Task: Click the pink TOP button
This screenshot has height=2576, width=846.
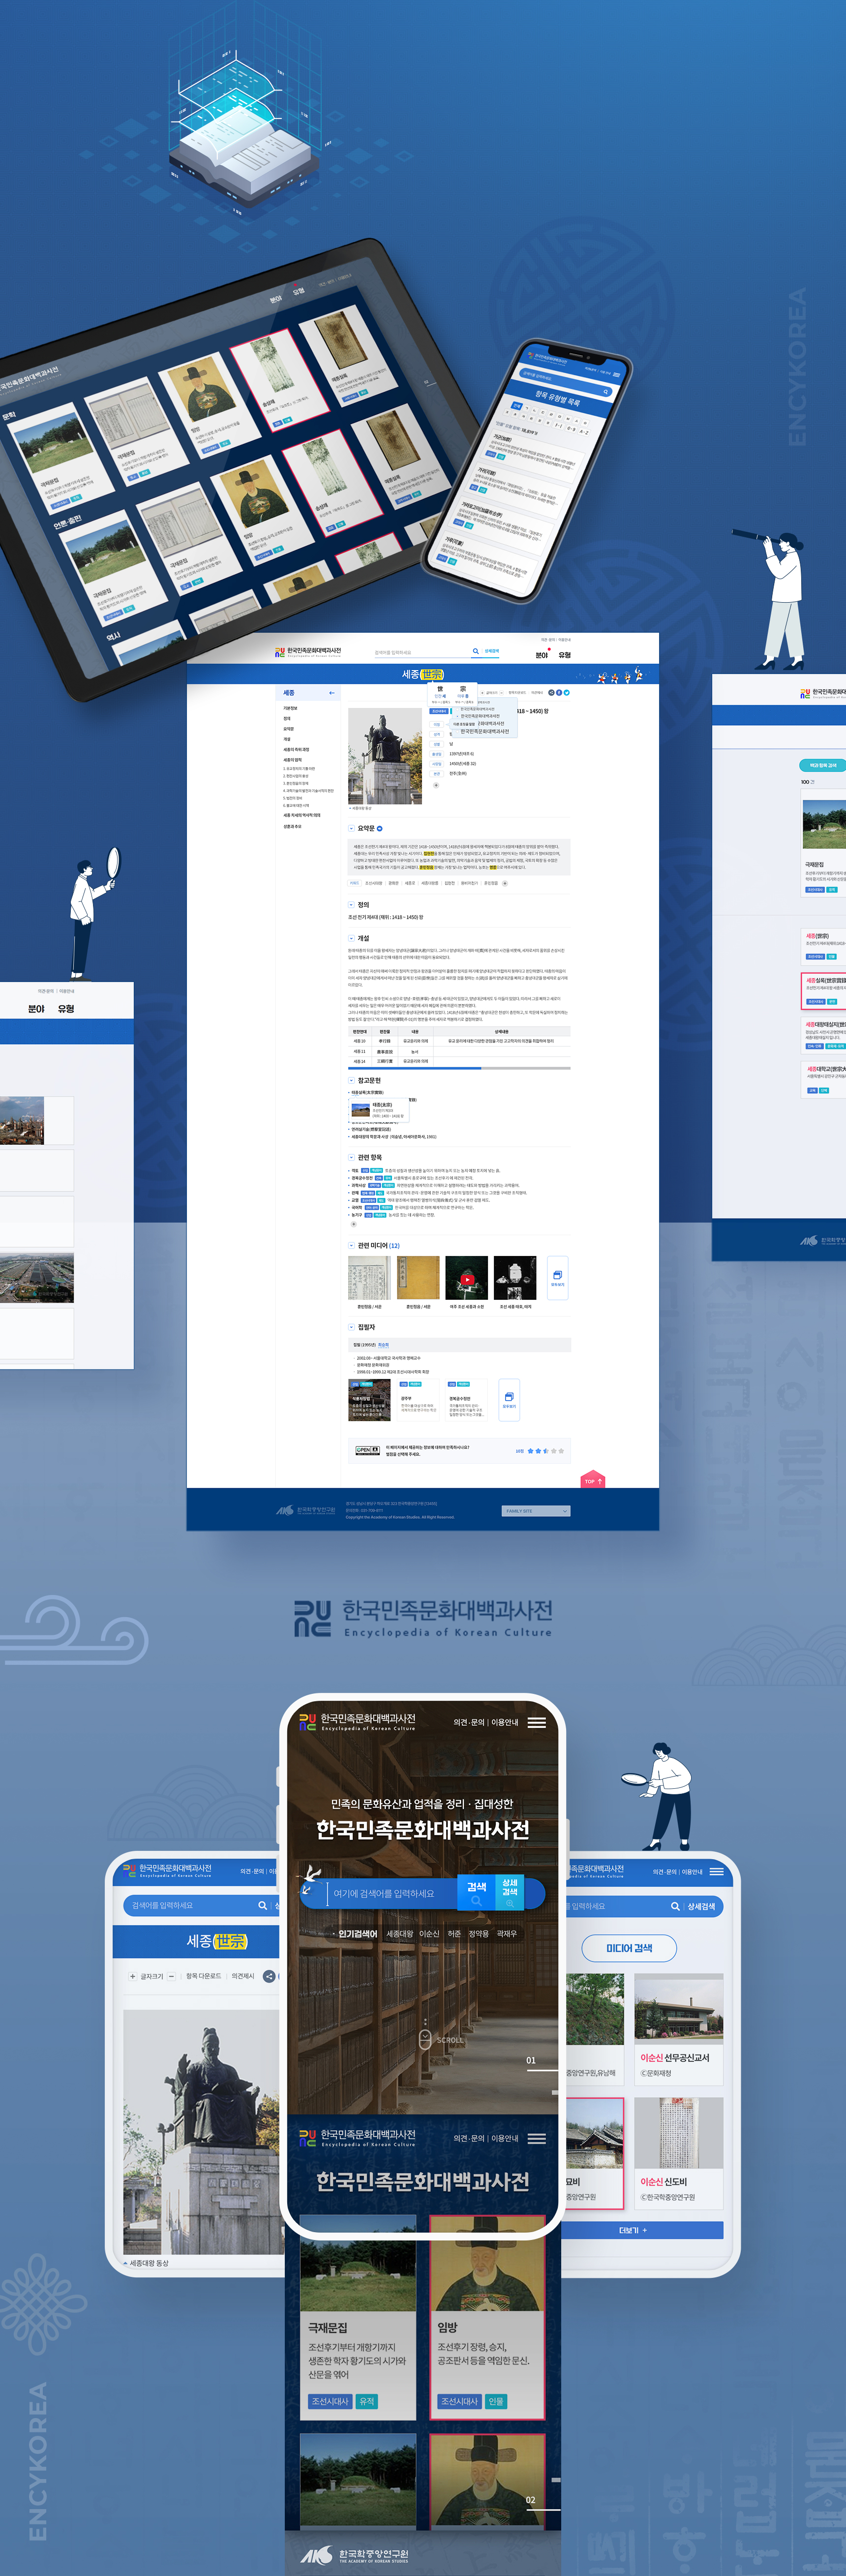Action: (593, 1480)
